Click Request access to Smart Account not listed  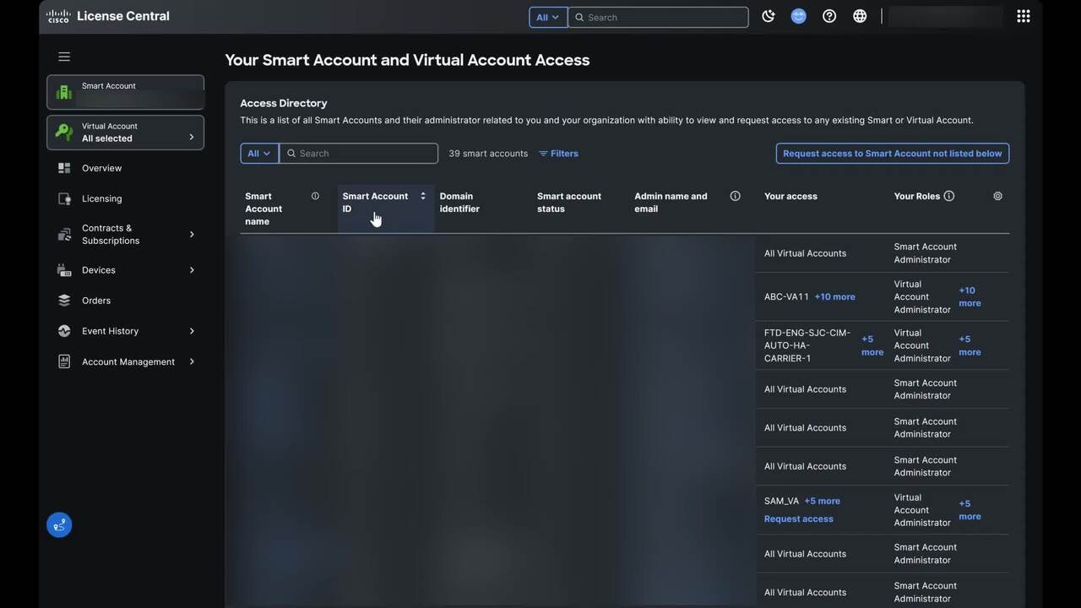[892, 154]
